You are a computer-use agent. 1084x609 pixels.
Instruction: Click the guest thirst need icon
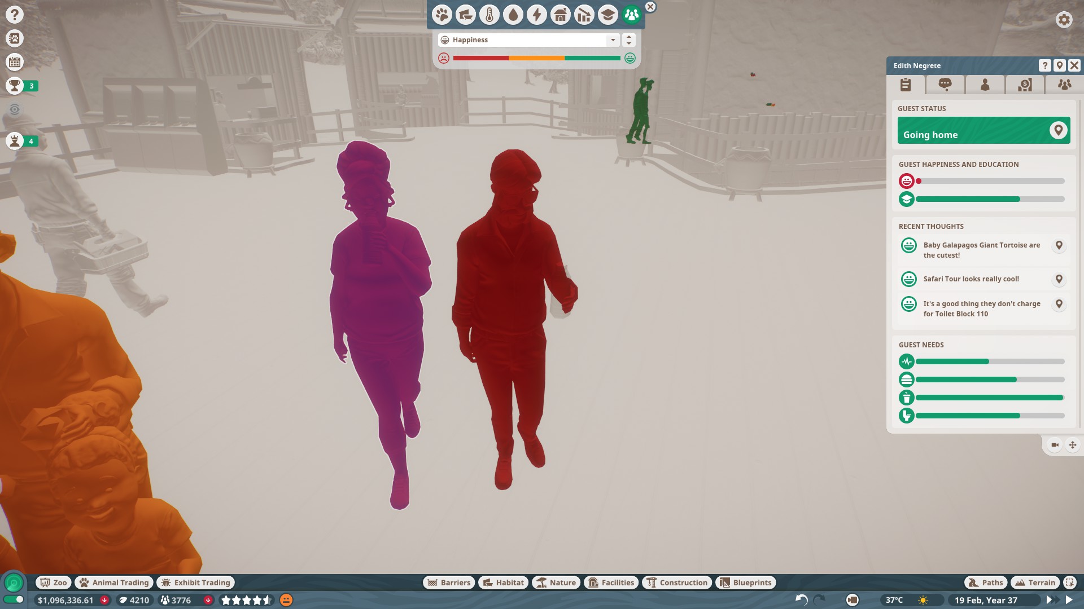[x=906, y=398]
